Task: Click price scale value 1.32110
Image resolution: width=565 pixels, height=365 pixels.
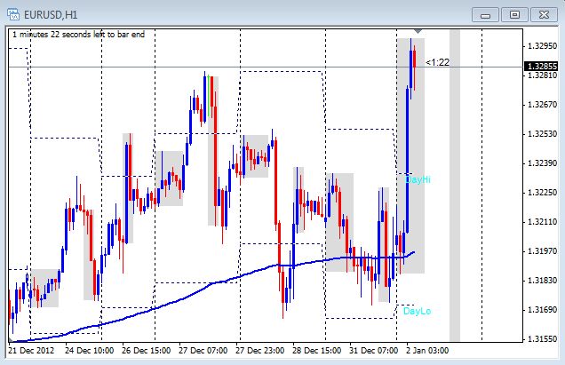Action: pos(542,222)
